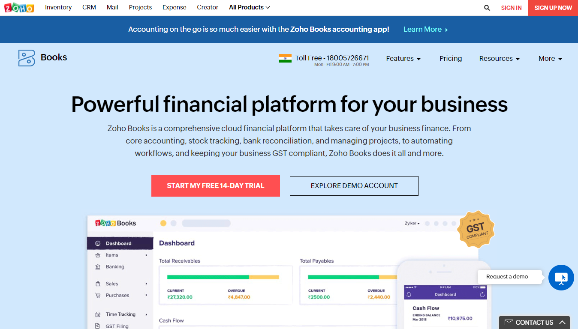Click the Explore Demo Account button
The height and width of the screenshot is (329, 578).
pyautogui.click(x=354, y=186)
